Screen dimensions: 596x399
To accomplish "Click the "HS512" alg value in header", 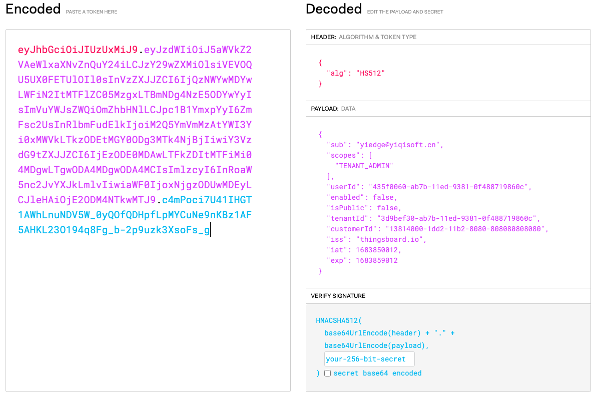I will (370, 73).
